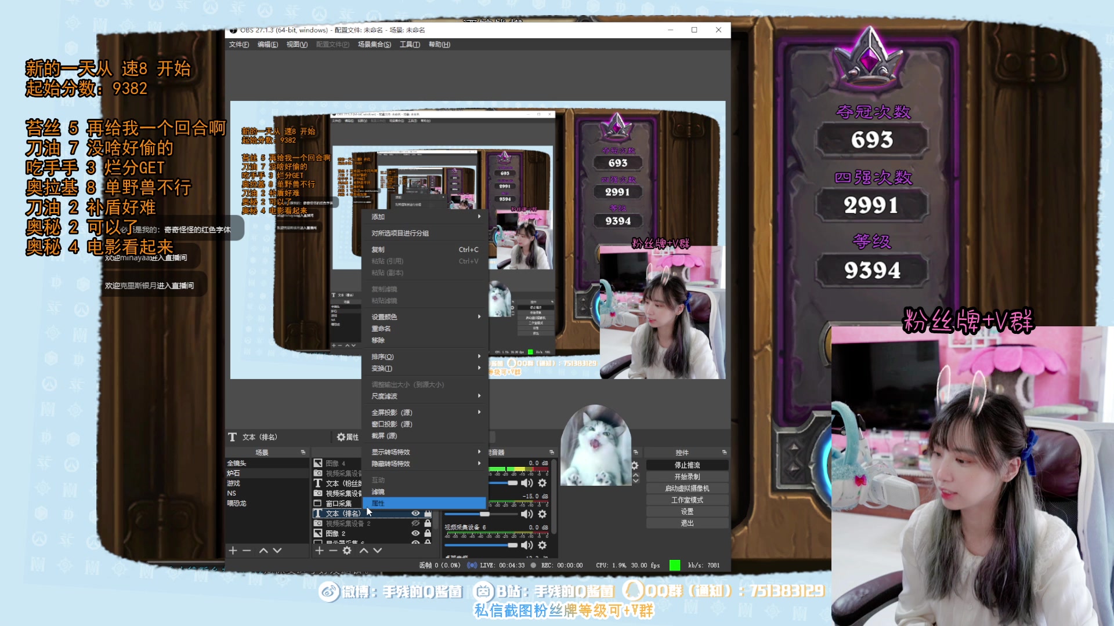This screenshot has width=1114, height=626.
Task: Click the 开始录制 button
Action: [x=687, y=476]
